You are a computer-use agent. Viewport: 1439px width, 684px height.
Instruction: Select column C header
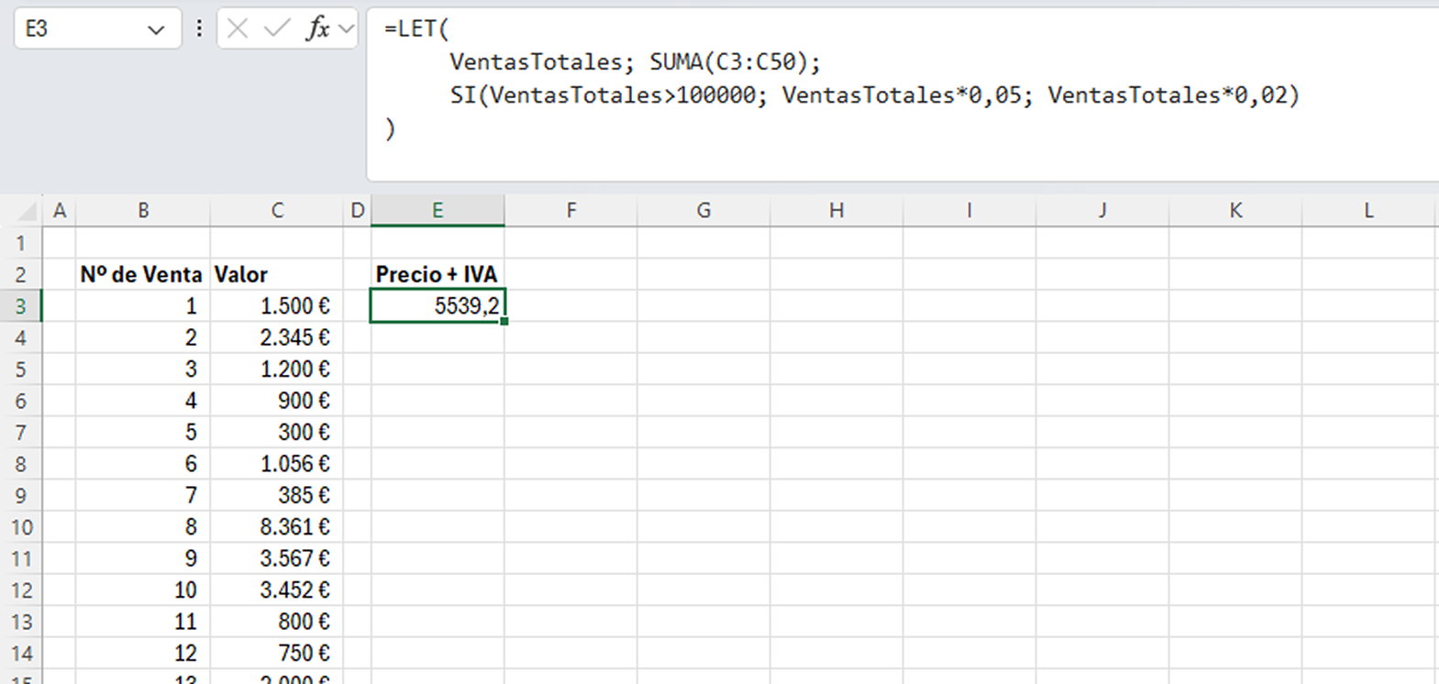pos(277,211)
